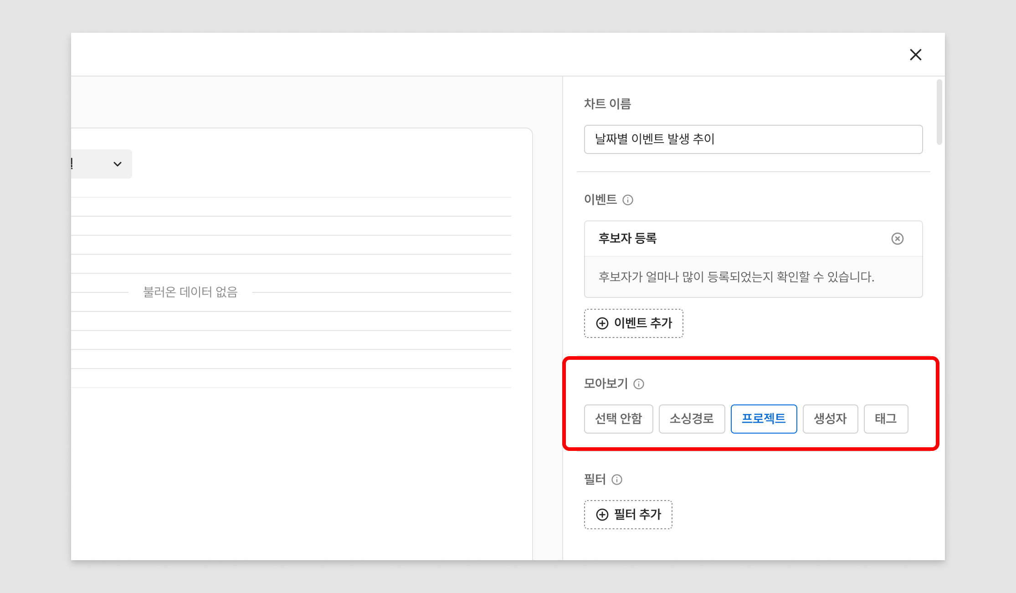Screen dimensions: 1016x593
Task: Click the right panel vertical scrollbar
Action: [939, 112]
